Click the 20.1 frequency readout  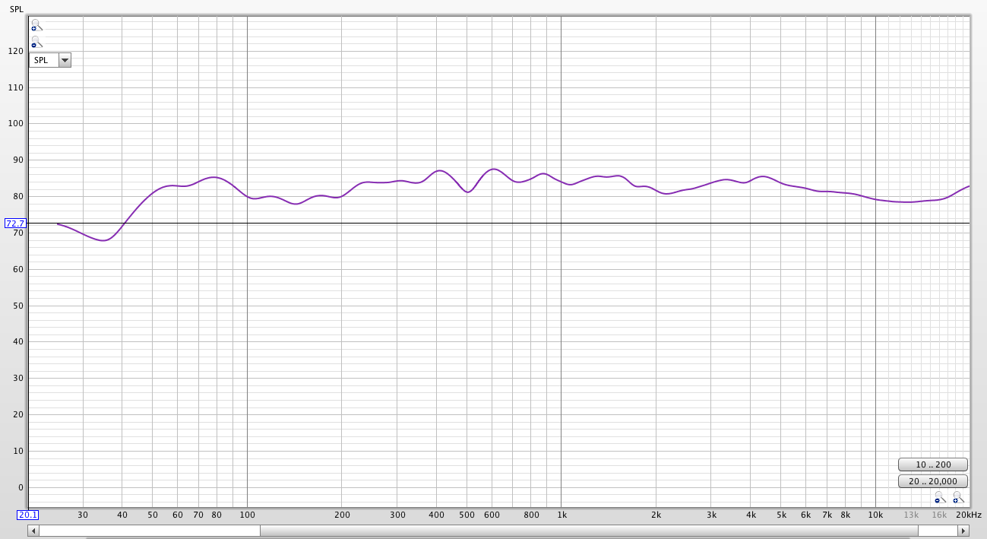[x=27, y=515]
